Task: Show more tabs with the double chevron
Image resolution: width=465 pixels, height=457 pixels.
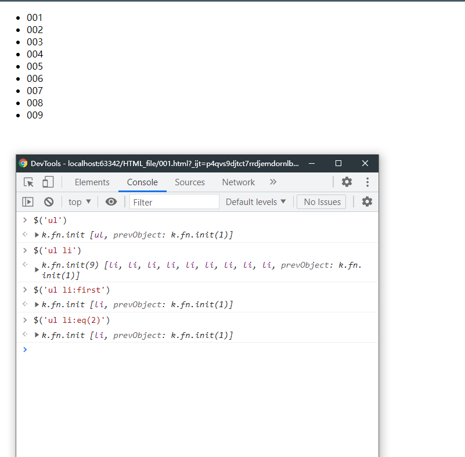Action: coord(273,182)
